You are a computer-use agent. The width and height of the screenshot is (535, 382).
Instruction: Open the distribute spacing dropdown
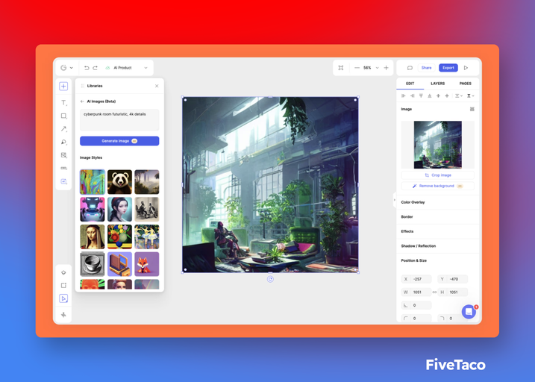(459, 95)
